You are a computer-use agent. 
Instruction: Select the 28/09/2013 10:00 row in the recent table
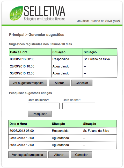click(x=63, y=66)
